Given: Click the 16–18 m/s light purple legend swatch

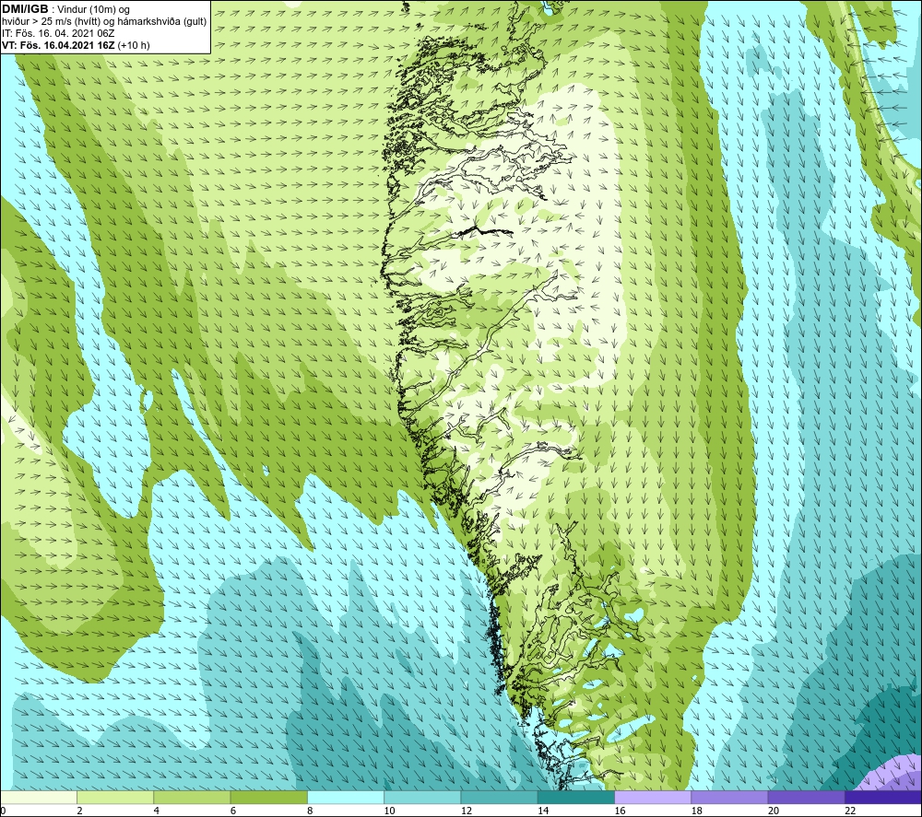Looking at the screenshot, I should 653,798.
